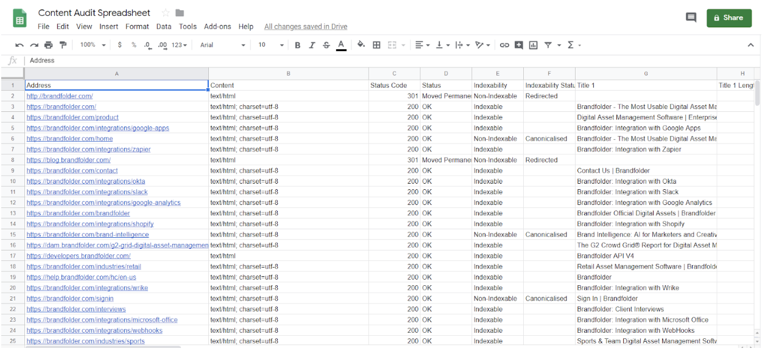This screenshot has width=765, height=354.
Task: Open the Format menu
Action: point(137,27)
